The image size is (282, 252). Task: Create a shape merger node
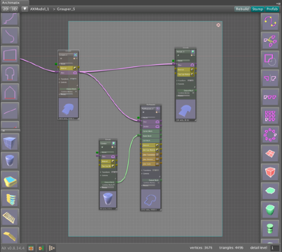click(x=270, y=40)
